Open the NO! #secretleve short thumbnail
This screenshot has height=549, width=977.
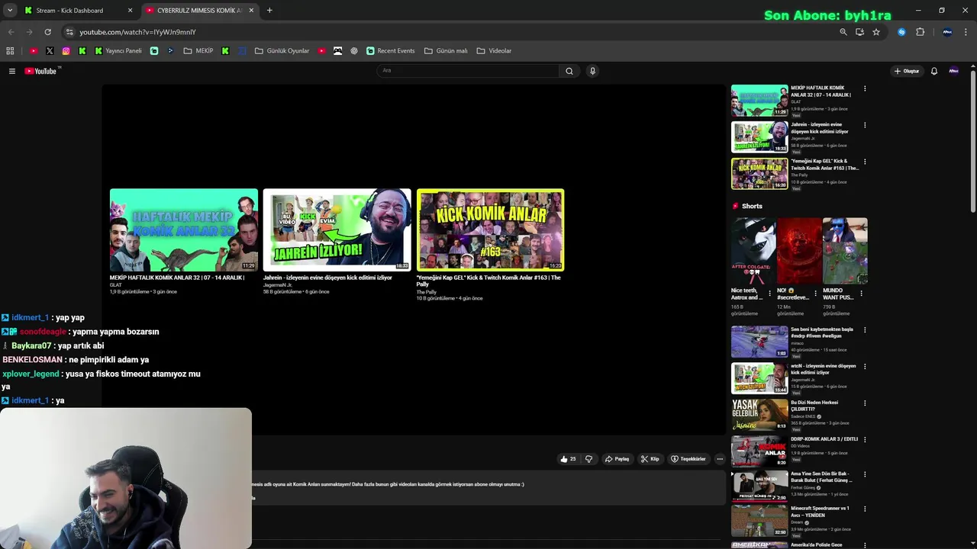[798, 251]
